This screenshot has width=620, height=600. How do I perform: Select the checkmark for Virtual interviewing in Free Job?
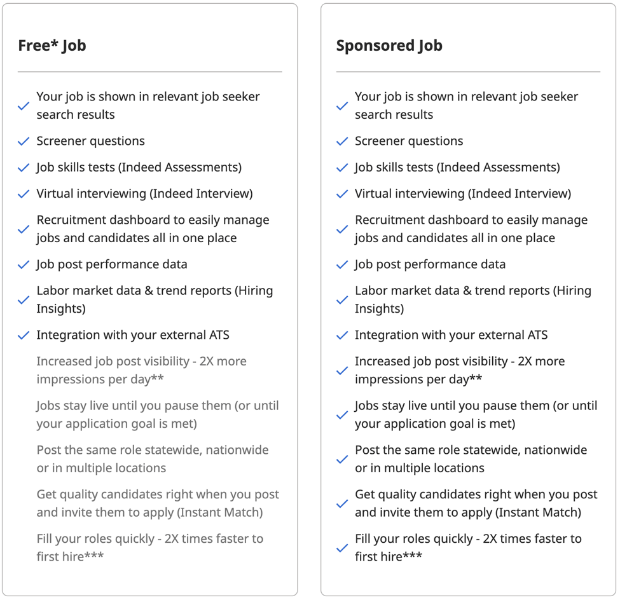pyautogui.click(x=24, y=194)
